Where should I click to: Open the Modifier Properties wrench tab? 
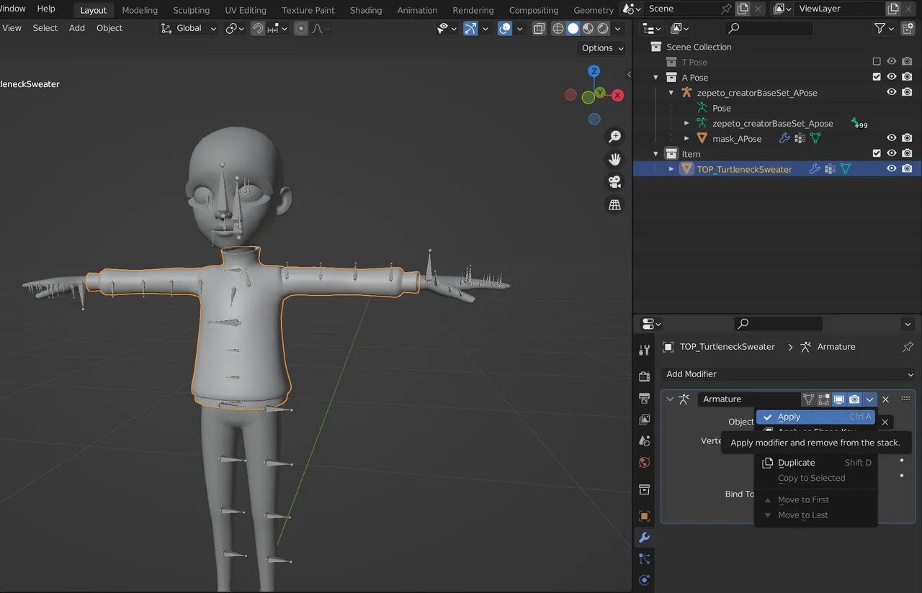(644, 537)
